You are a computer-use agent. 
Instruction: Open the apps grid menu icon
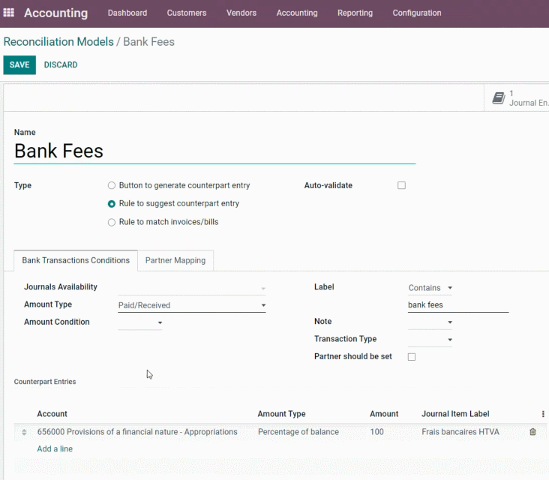pos(8,13)
